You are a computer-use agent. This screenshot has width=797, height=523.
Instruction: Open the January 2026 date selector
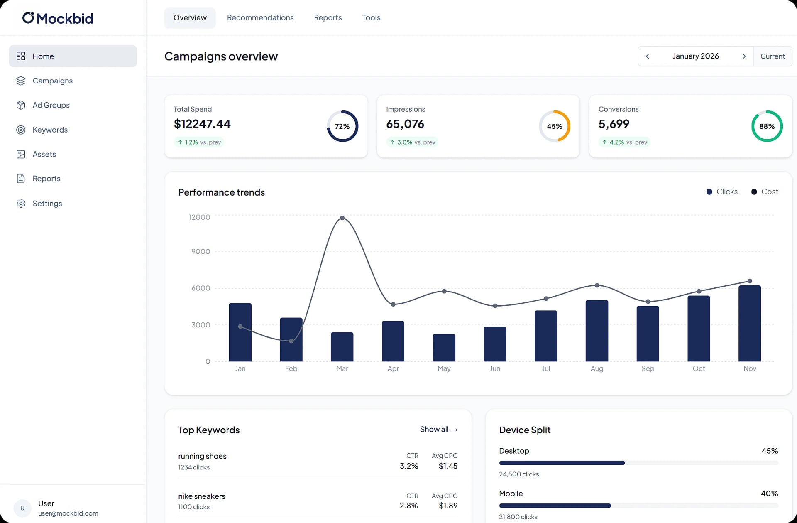click(696, 56)
